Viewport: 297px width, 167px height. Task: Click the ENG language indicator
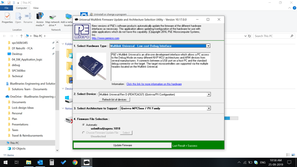(x=263, y=163)
